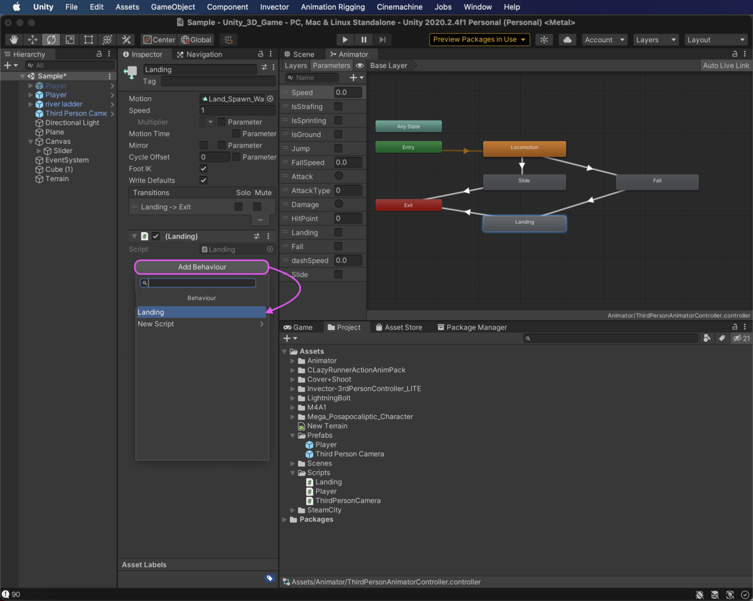Image resolution: width=753 pixels, height=601 pixels.
Task: Open Hierarchy panel three-dot menu
Action: click(109, 55)
